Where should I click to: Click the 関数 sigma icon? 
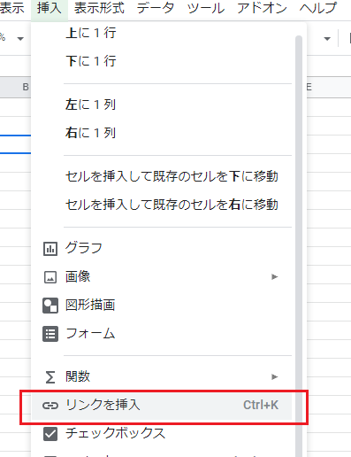50,377
